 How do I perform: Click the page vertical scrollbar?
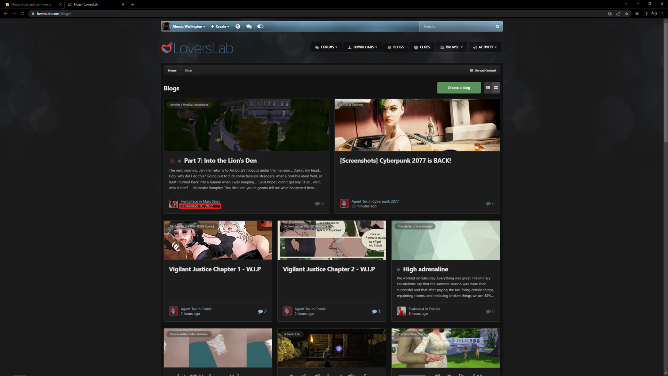pos(666,82)
